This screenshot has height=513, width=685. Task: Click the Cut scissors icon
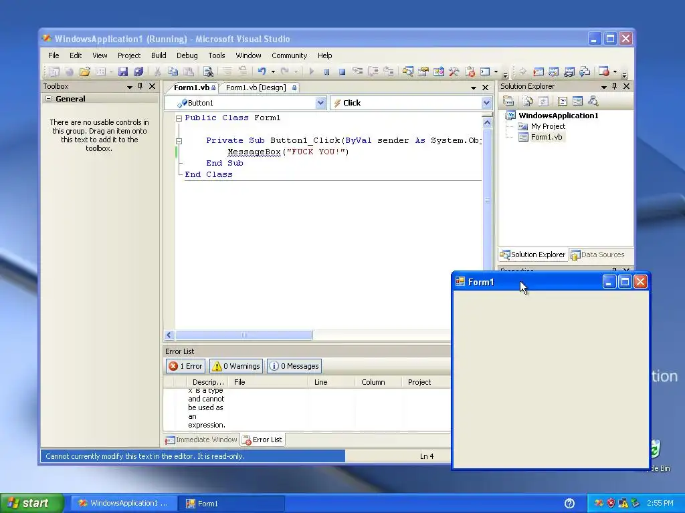[x=157, y=71]
